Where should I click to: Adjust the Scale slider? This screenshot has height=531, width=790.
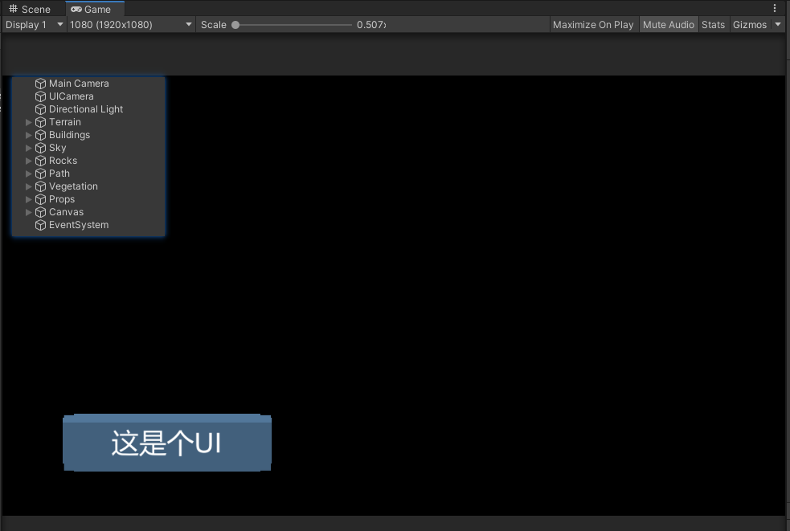235,24
